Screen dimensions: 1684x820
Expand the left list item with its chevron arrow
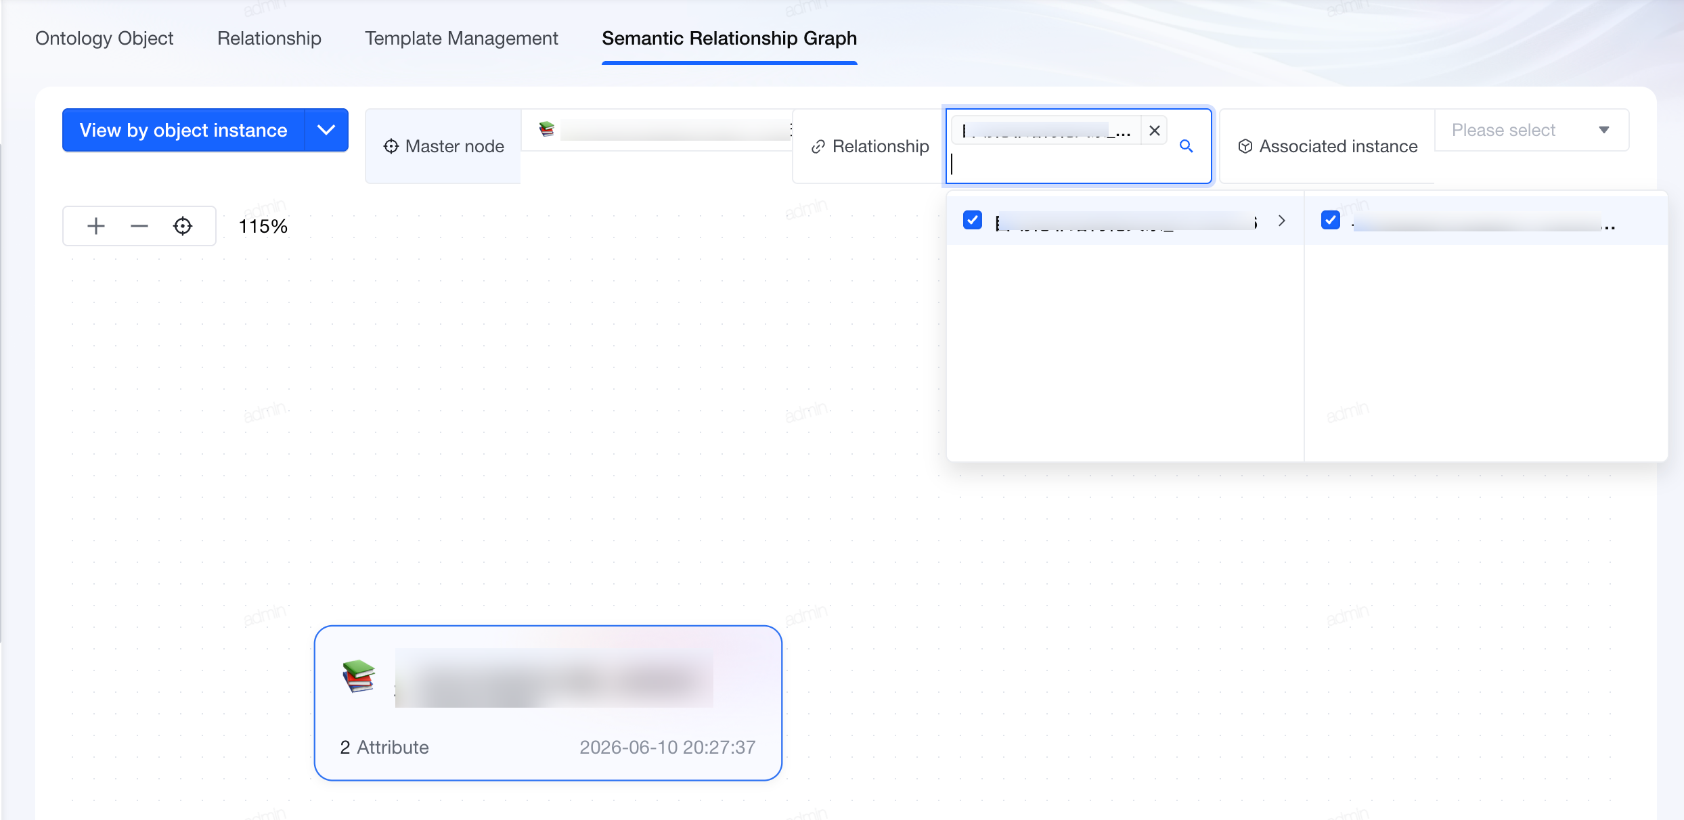coord(1281,221)
